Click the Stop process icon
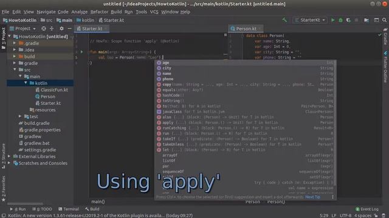Screen dimensions: 389x218 [x=357, y=20]
